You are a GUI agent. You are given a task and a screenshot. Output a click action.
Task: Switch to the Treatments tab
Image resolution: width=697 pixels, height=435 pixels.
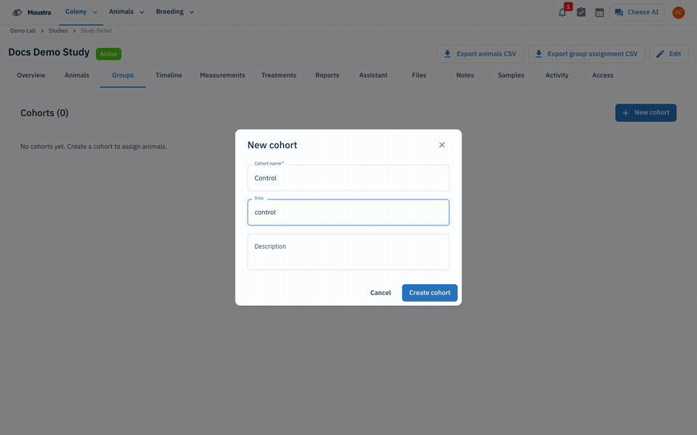[279, 75]
